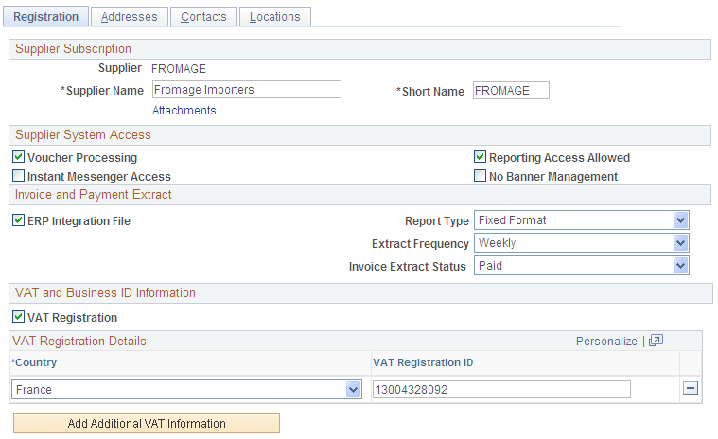
Task: Click Short Name input field
Action: (x=511, y=91)
